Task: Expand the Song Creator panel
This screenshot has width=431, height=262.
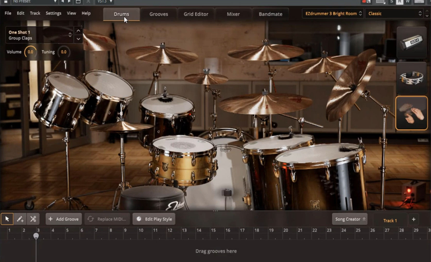Action: (350, 219)
